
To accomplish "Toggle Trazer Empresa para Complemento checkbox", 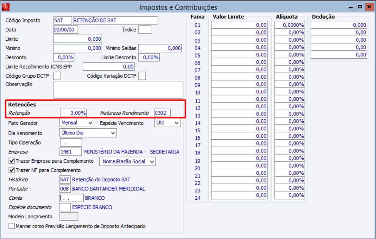I will click(11, 161).
